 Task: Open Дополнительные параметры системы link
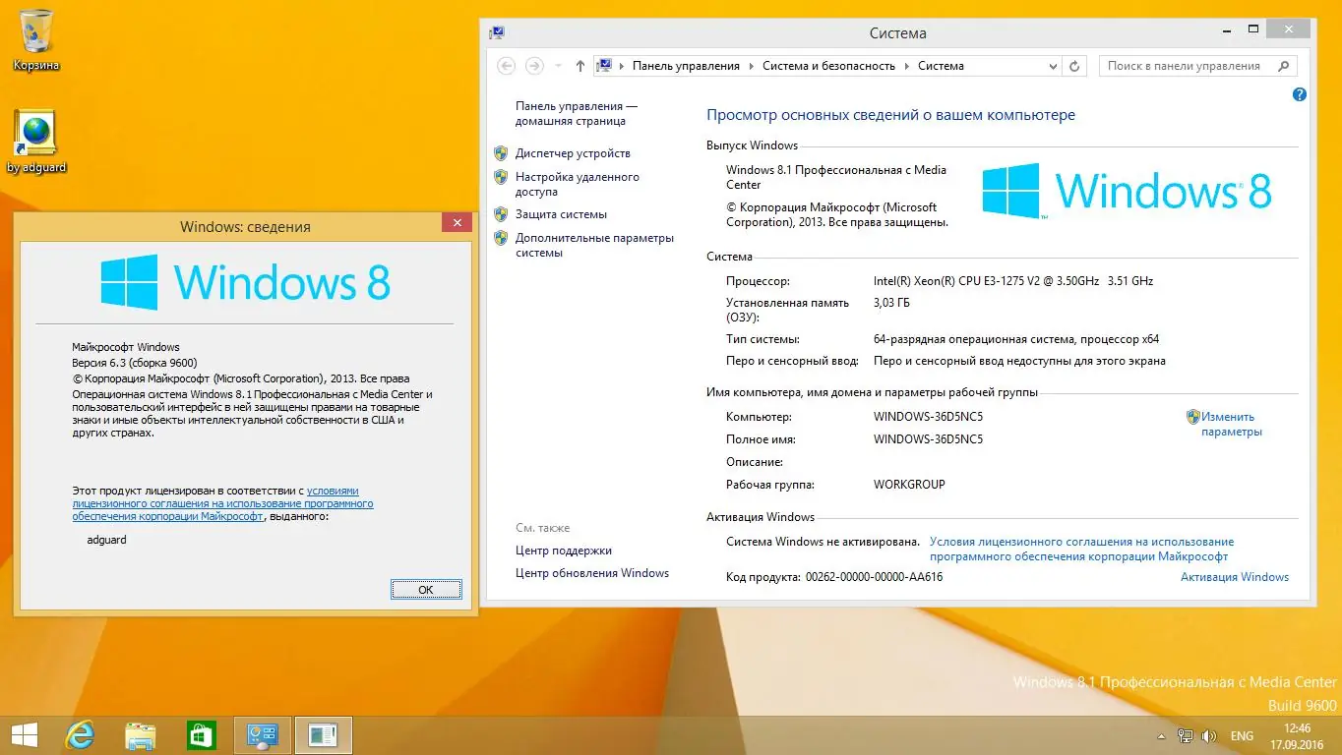594,245
